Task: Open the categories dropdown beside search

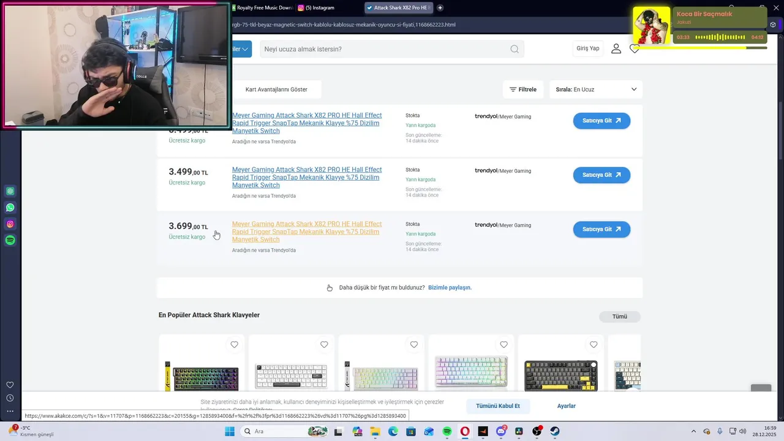Action: point(242,49)
